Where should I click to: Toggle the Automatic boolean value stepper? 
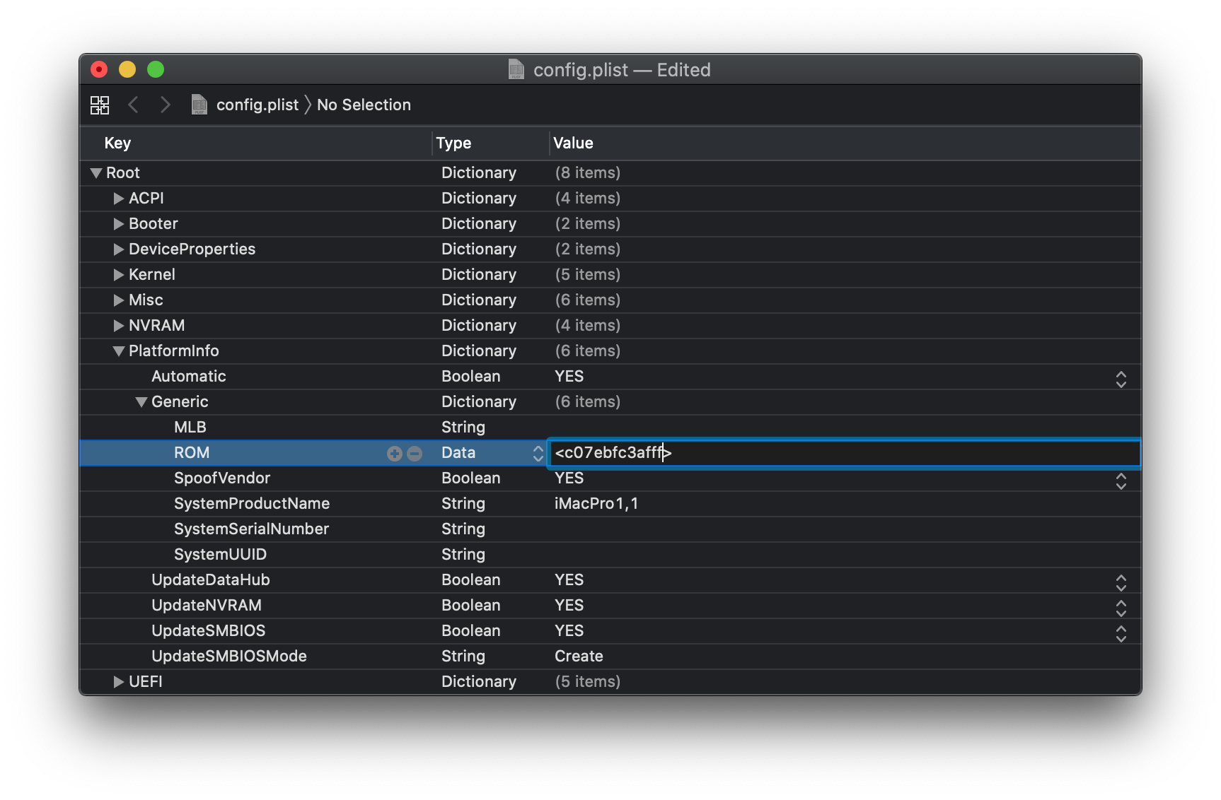click(x=1121, y=379)
